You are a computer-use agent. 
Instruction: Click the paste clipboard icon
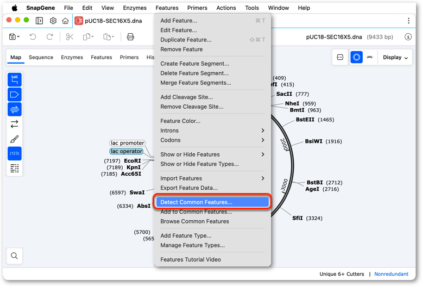pos(109,36)
